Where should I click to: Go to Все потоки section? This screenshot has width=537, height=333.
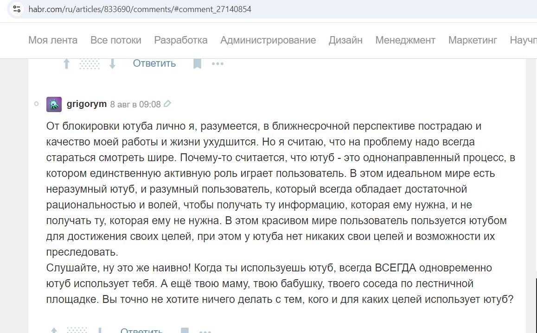click(116, 40)
